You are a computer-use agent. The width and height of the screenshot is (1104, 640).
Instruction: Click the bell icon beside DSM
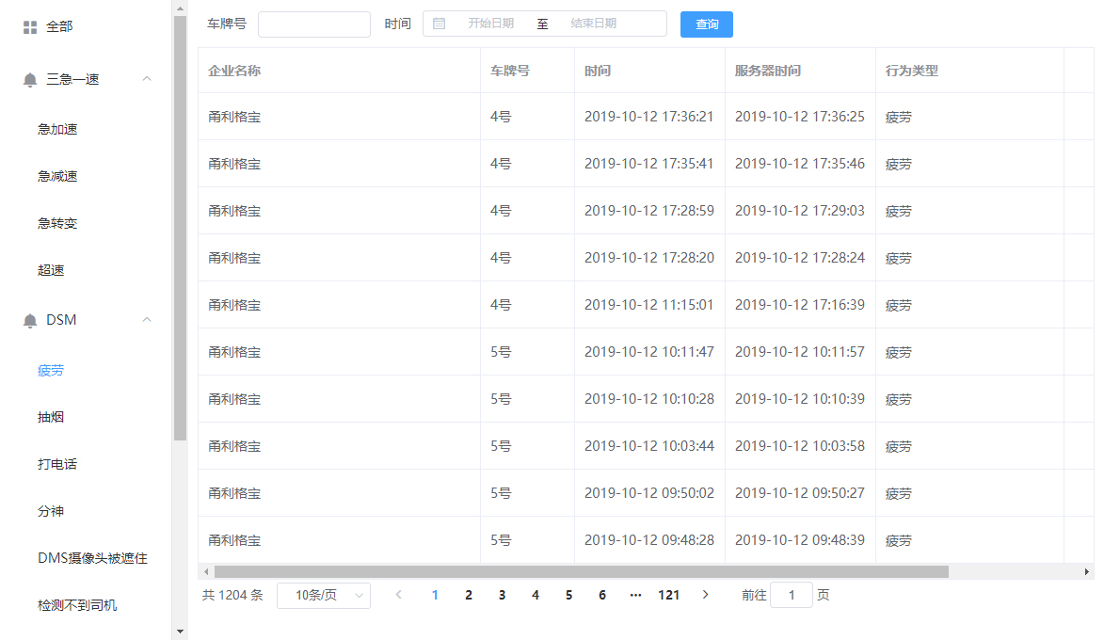pyautogui.click(x=30, y=321)
